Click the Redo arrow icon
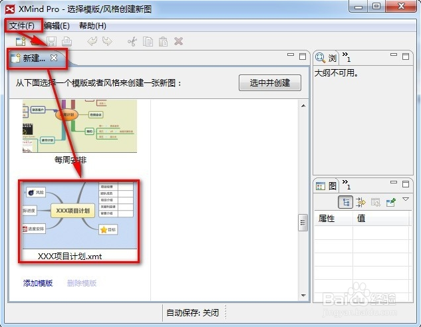Screen dimensions: 421x327 pos(107,41)
